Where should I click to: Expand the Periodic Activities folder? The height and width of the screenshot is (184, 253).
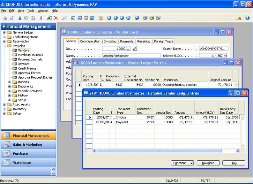pyautogui.click(x=10, y=91)
